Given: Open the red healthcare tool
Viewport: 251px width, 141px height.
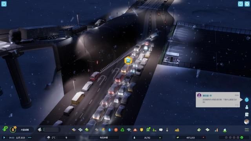Looking at the screenshot, I should (x=116, y=130).
